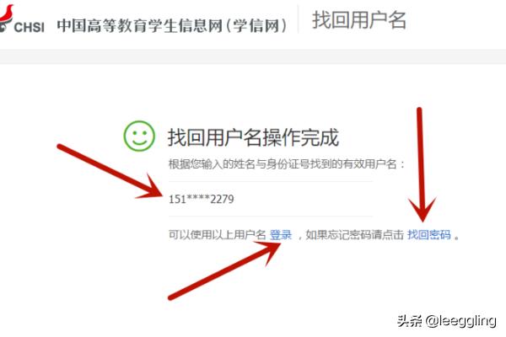
Task: Open the 登录 login link
Action: (281, 234)
